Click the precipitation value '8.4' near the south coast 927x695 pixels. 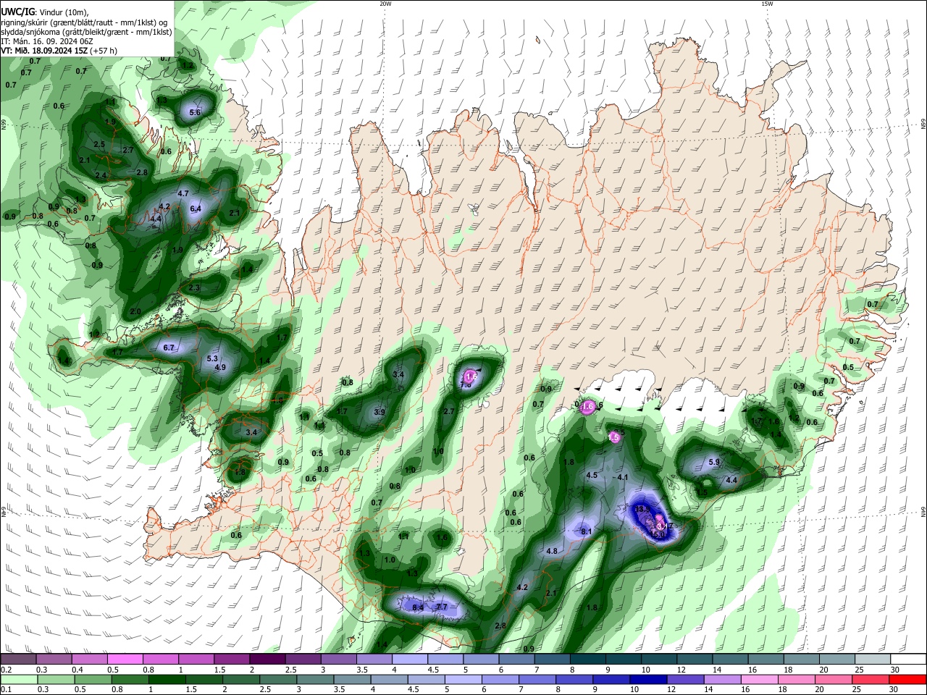418,607
